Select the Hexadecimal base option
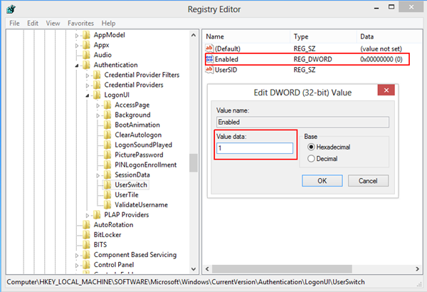Screen dimensions: 427x292 [310, 147]
